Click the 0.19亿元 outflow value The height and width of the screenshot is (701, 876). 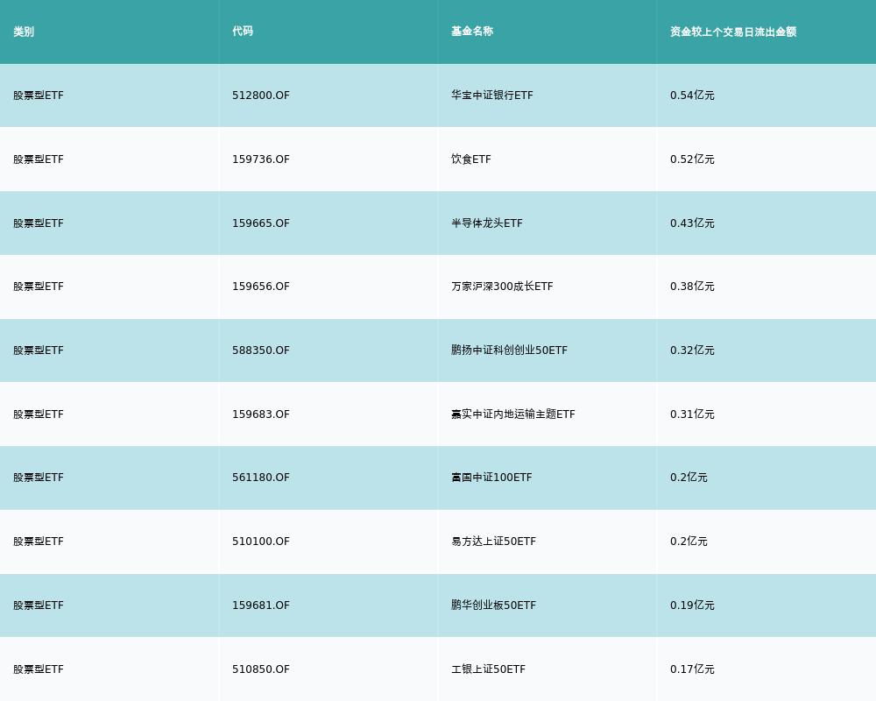tap(692, 605)
